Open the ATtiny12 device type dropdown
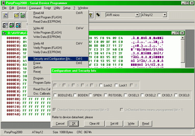Image resolution: width=195 pixels, height=136 pixels. 165,15
